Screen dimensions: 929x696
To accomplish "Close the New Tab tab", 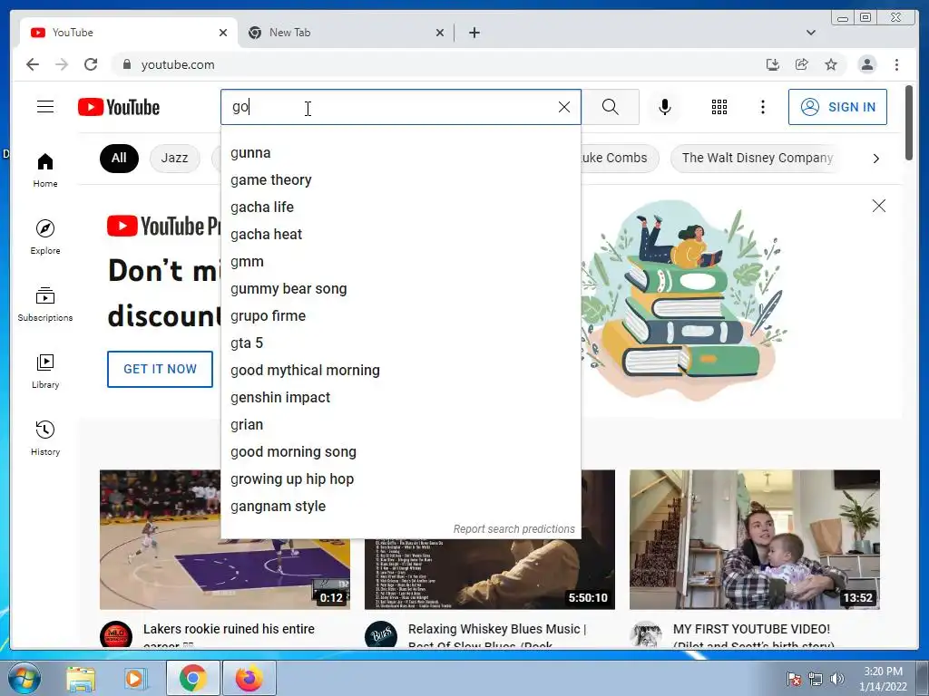I will tap(440, 33).
